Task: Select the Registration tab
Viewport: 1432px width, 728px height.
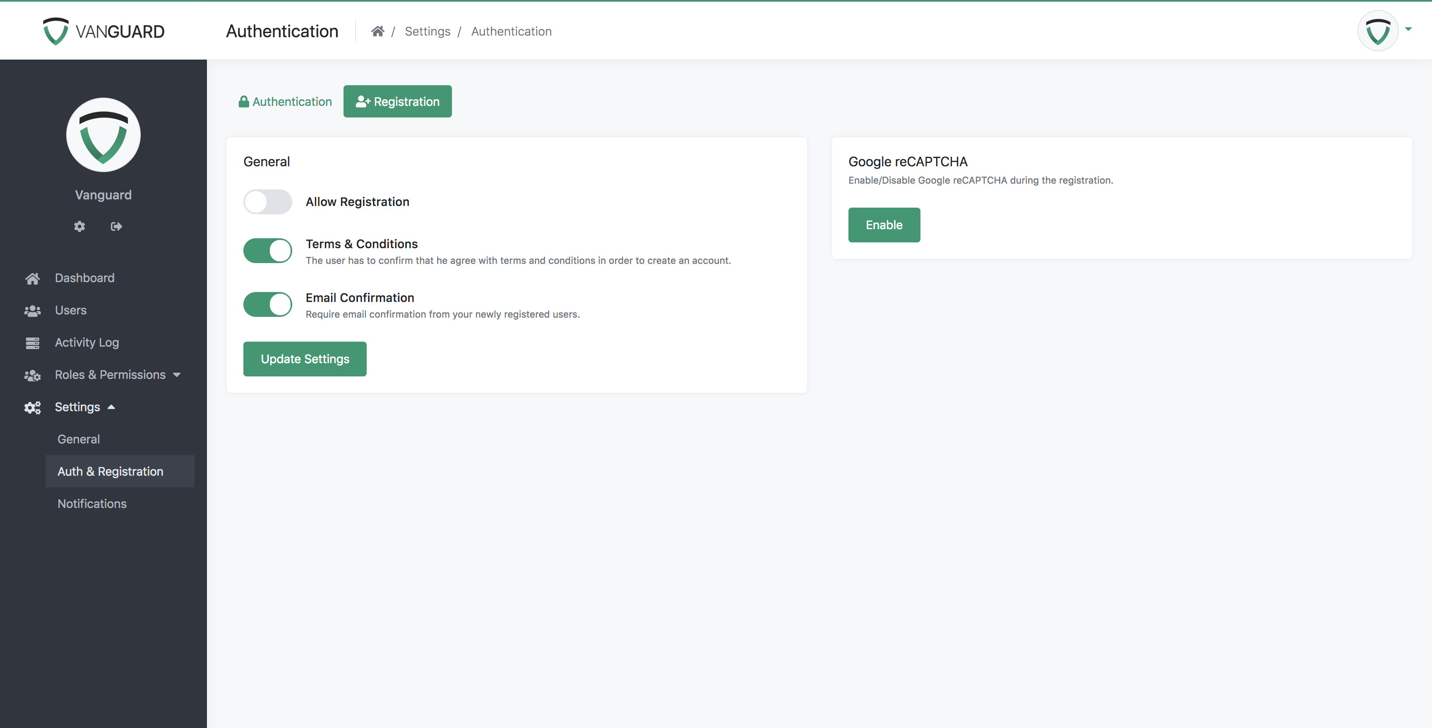Action: pos(397,102)
